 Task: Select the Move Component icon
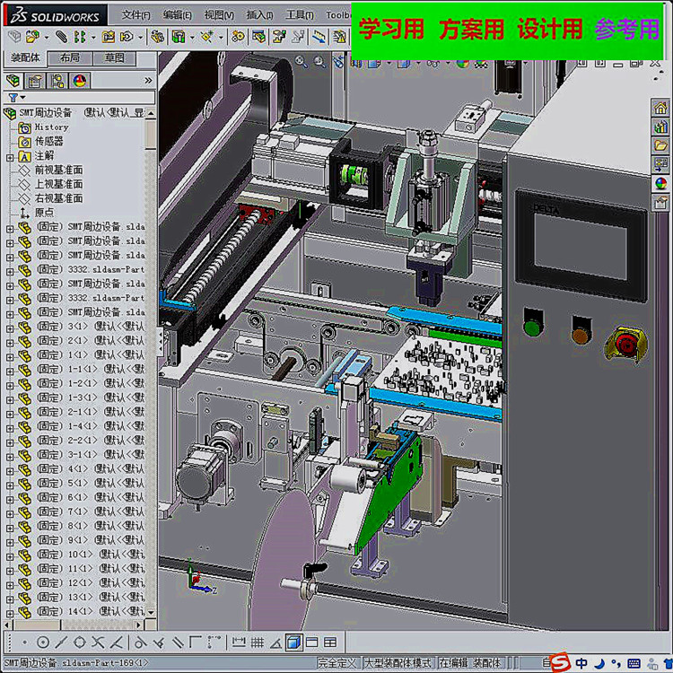click(127, 37)
